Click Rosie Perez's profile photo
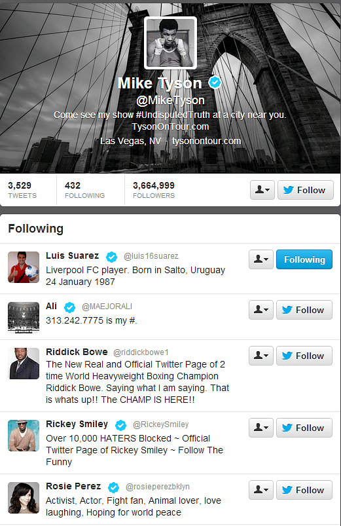 click(x=24, y=498)
